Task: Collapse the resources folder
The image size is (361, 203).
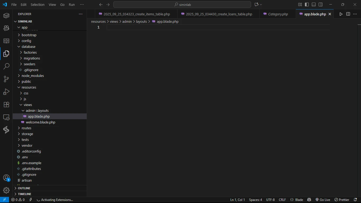Action: tap(29, 87)
